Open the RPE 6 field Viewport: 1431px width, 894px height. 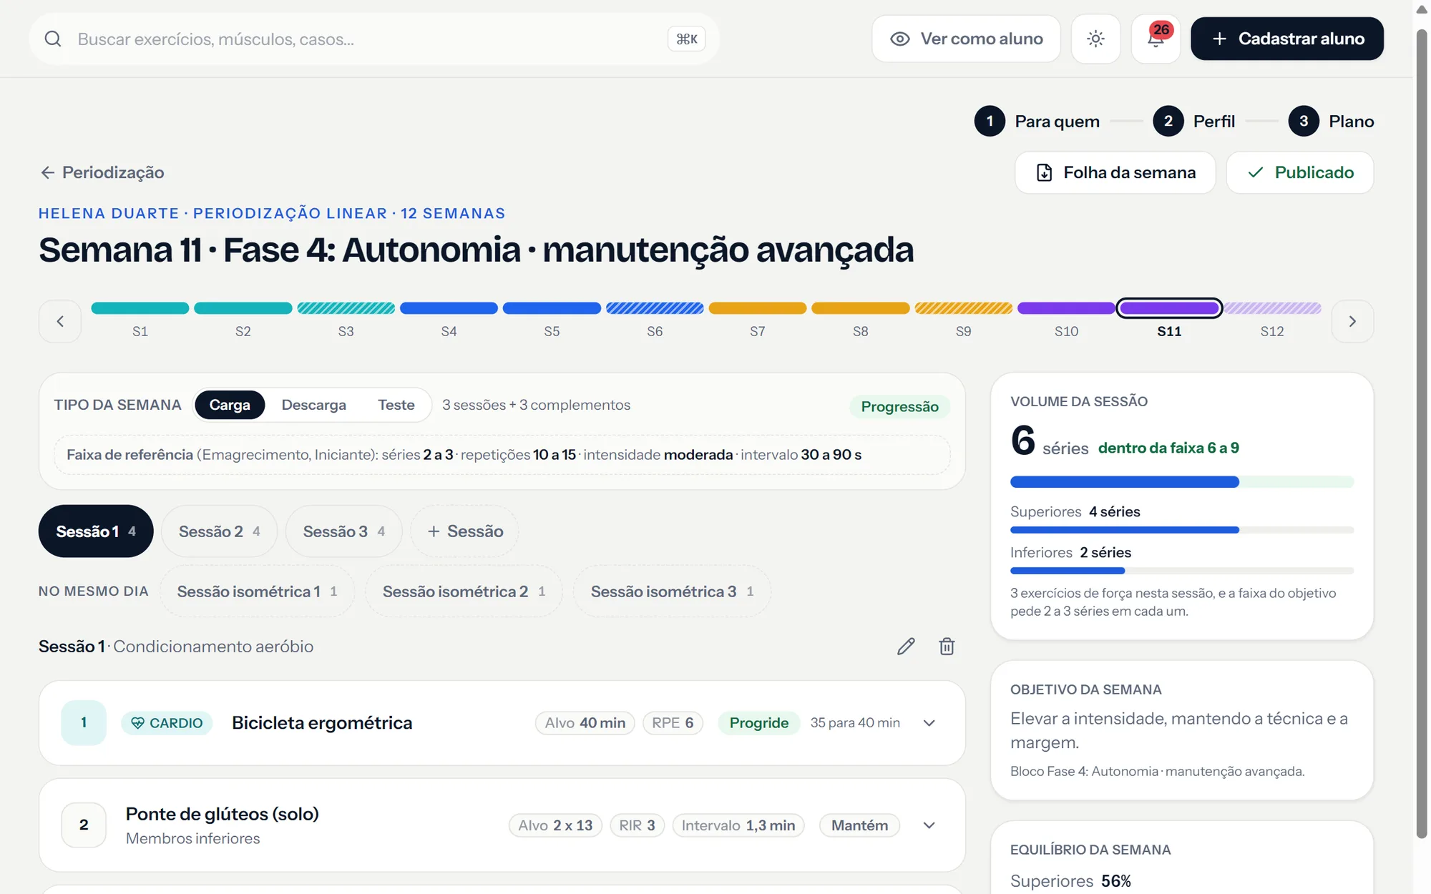(x=673, y=723)
